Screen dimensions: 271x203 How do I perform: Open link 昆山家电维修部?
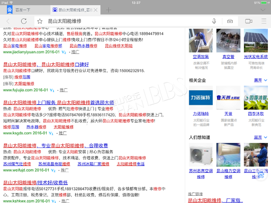tap(48, 46)
